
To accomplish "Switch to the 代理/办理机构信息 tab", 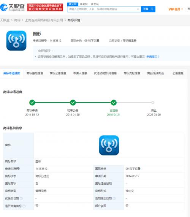I will click(x=105, y=73).
